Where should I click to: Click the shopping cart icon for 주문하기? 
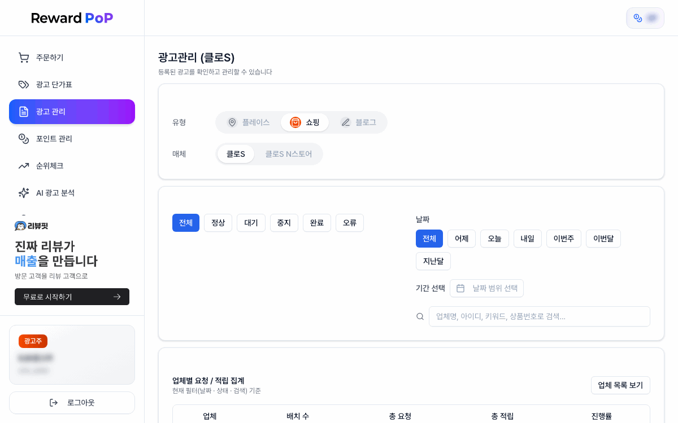(24, 58)
